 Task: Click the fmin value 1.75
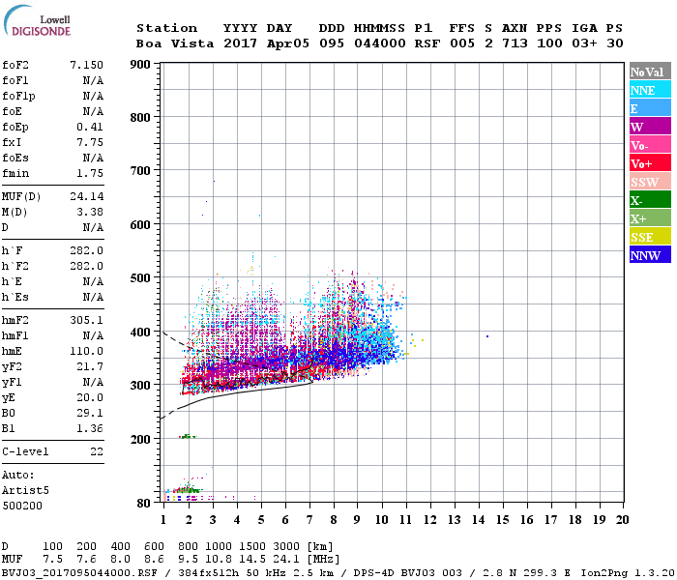(x=90, y=173)
